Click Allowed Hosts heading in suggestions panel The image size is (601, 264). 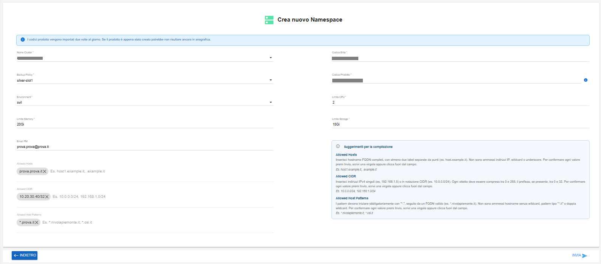[346, 155]
